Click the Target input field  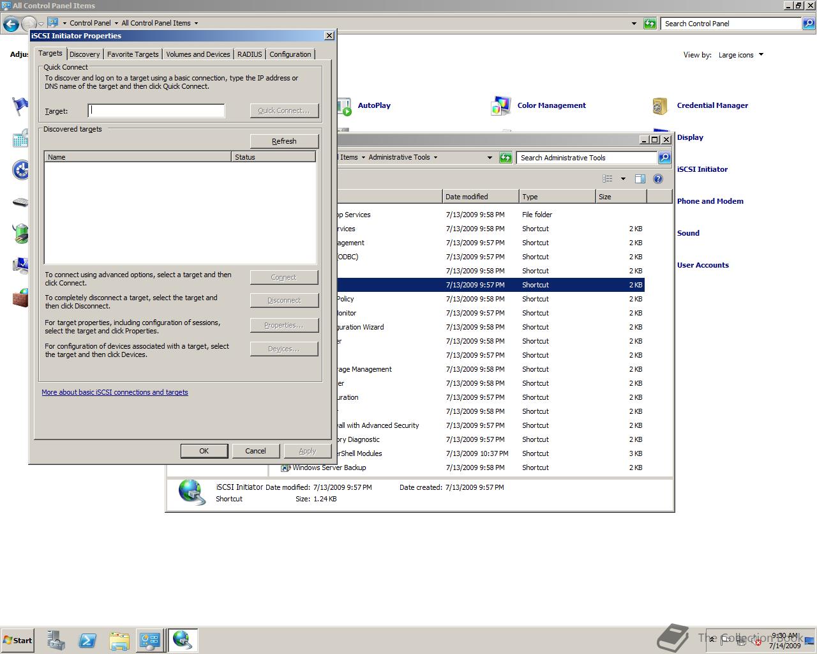click(156, 110)
